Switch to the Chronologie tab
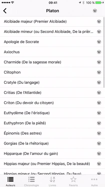 [x=31, y=181]
